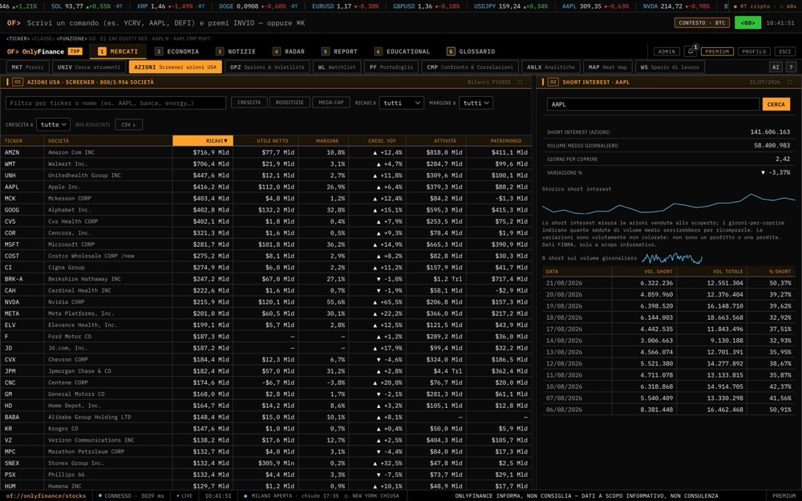
Task: Open the CMP Confronto & Correlazioni sub-tab
Action: 470,67
